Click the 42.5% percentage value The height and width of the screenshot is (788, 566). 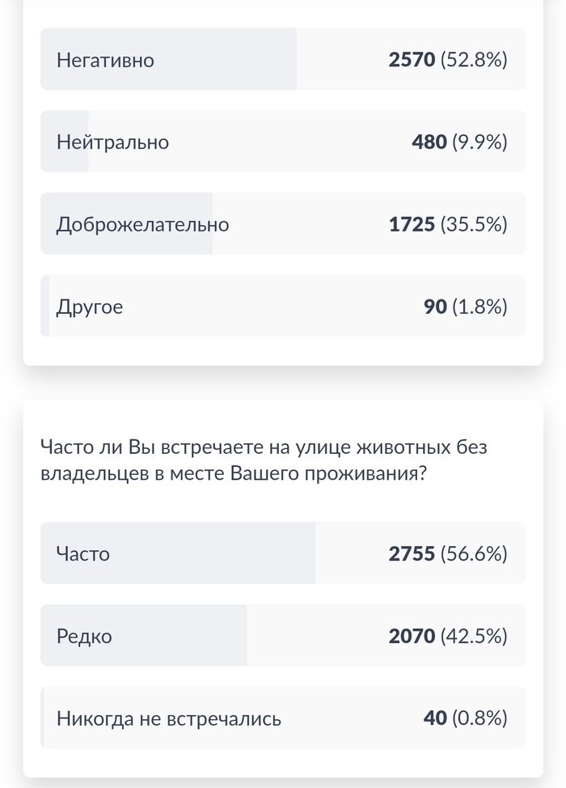tap(474, 636)
